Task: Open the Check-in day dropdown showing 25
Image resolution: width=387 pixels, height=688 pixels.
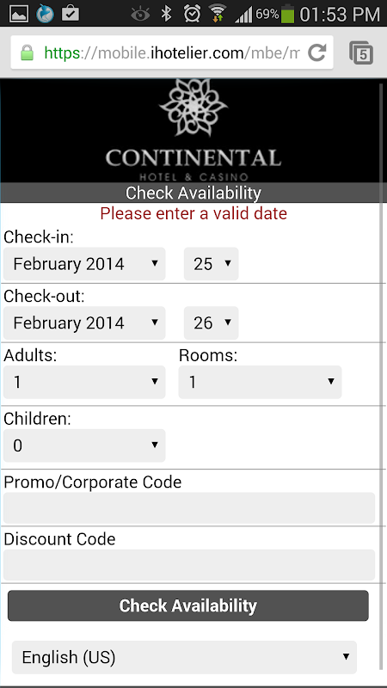Action: (211, 264)
